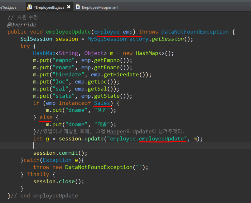Click the "hiredate" string literal

tap(68, 75)
